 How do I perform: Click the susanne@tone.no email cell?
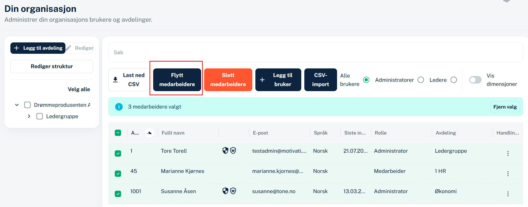click(274, 191)
